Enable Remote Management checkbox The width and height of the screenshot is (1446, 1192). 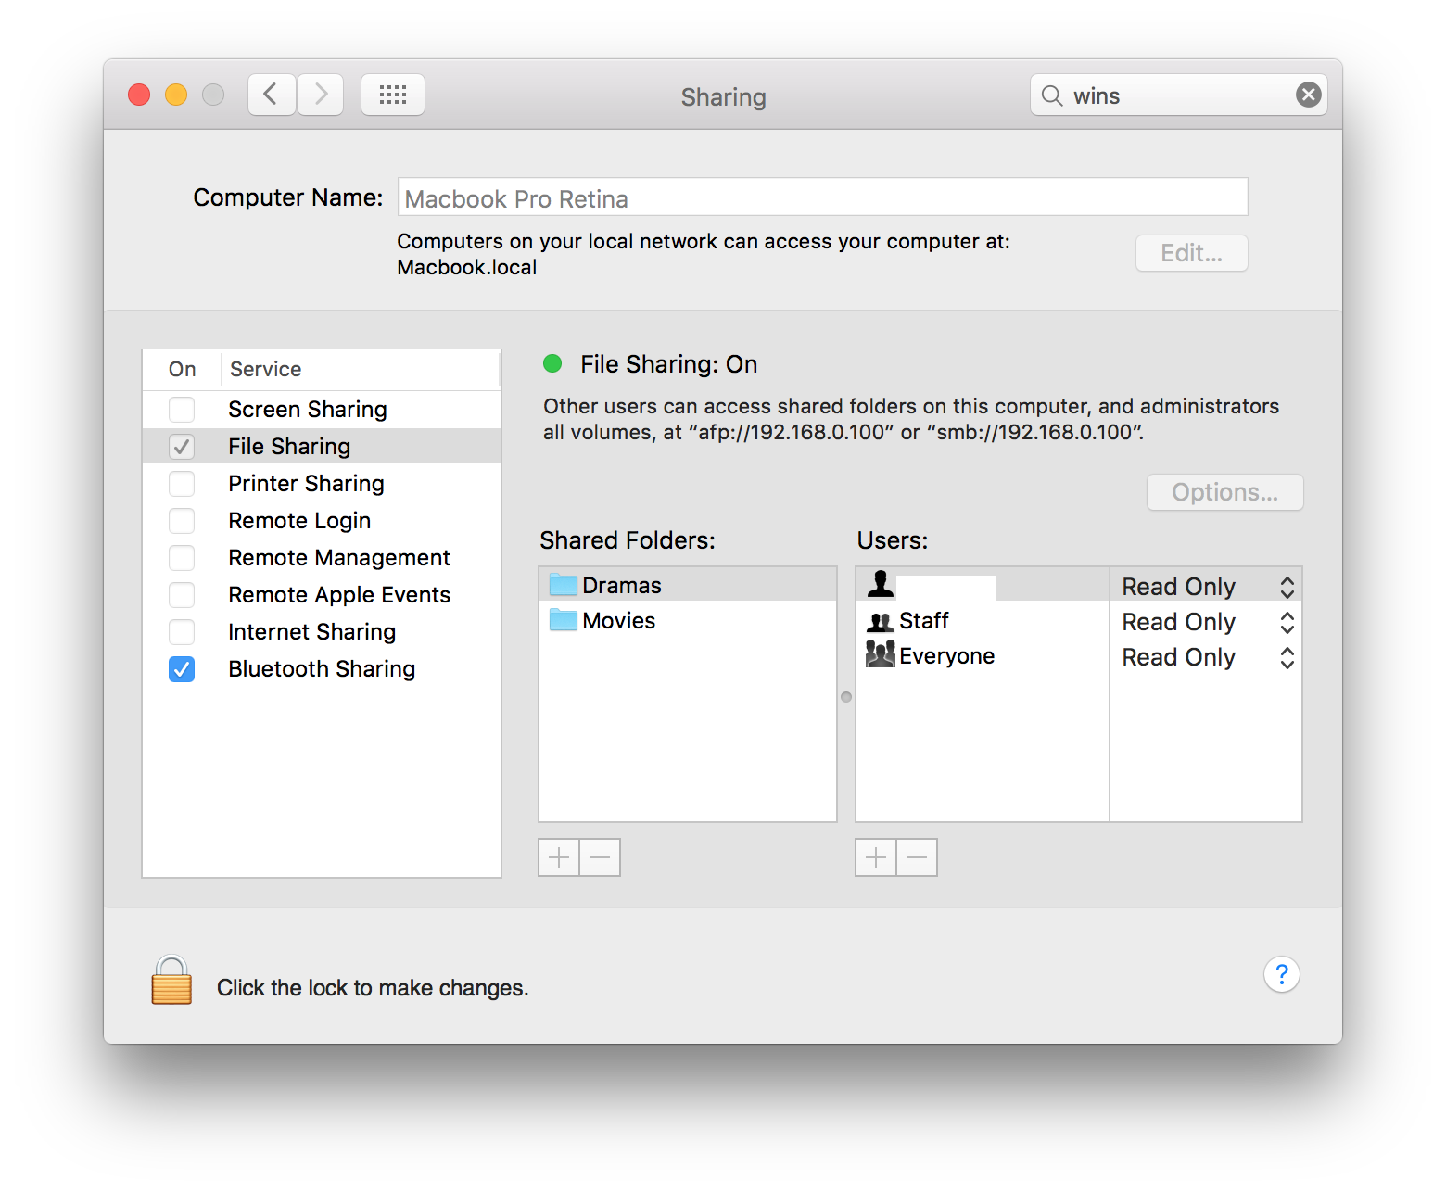pos(182,558)
